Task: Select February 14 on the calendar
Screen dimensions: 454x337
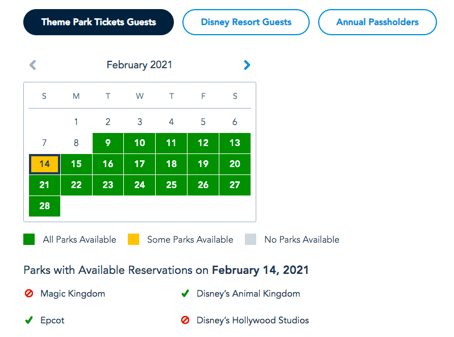Action: pos(44,164)
